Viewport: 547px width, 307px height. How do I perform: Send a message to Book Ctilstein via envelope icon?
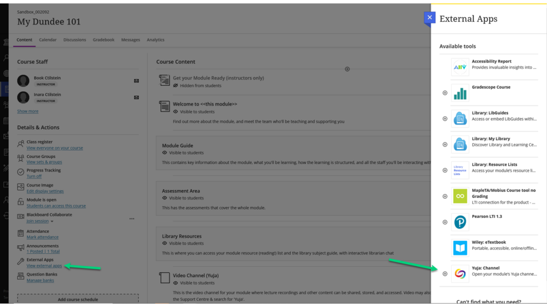(x=136, y=81)
